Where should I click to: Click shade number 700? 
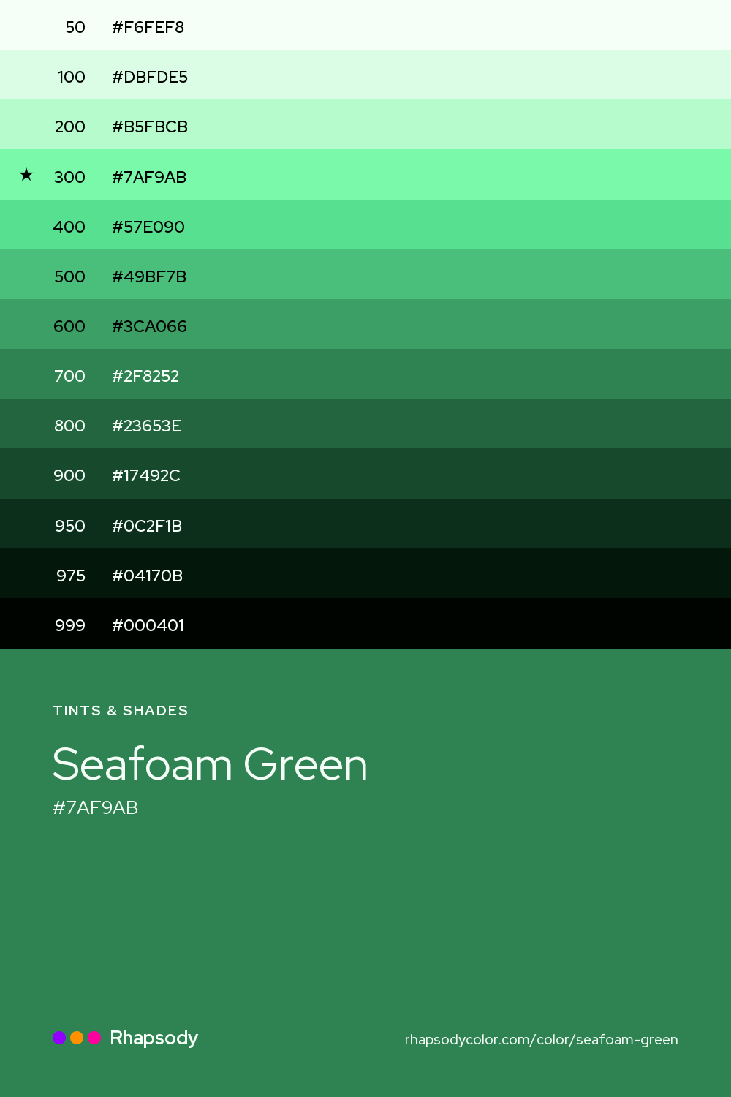pos(70,376)
